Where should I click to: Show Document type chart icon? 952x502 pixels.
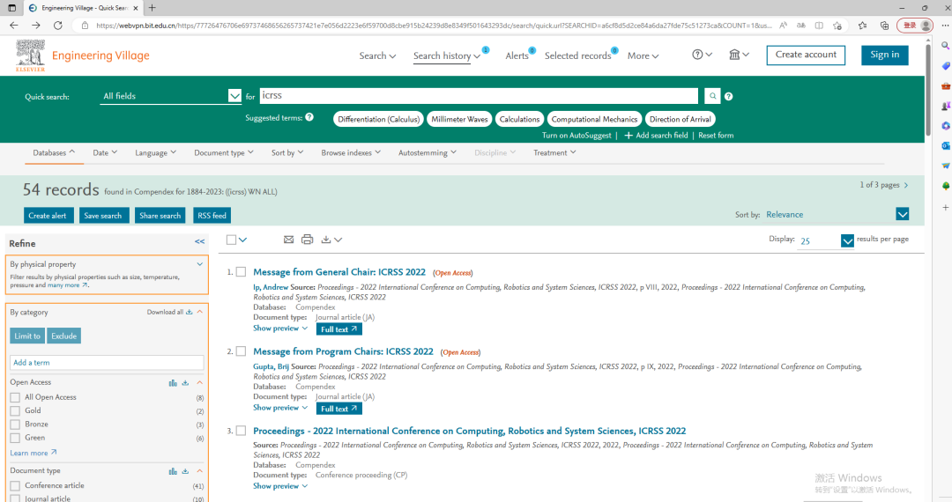(173, 471)
